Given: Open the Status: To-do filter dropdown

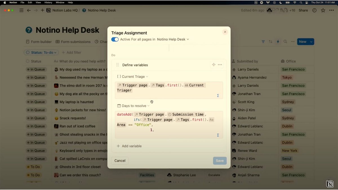Looking at the screenshot, I should tap(41, 52).
